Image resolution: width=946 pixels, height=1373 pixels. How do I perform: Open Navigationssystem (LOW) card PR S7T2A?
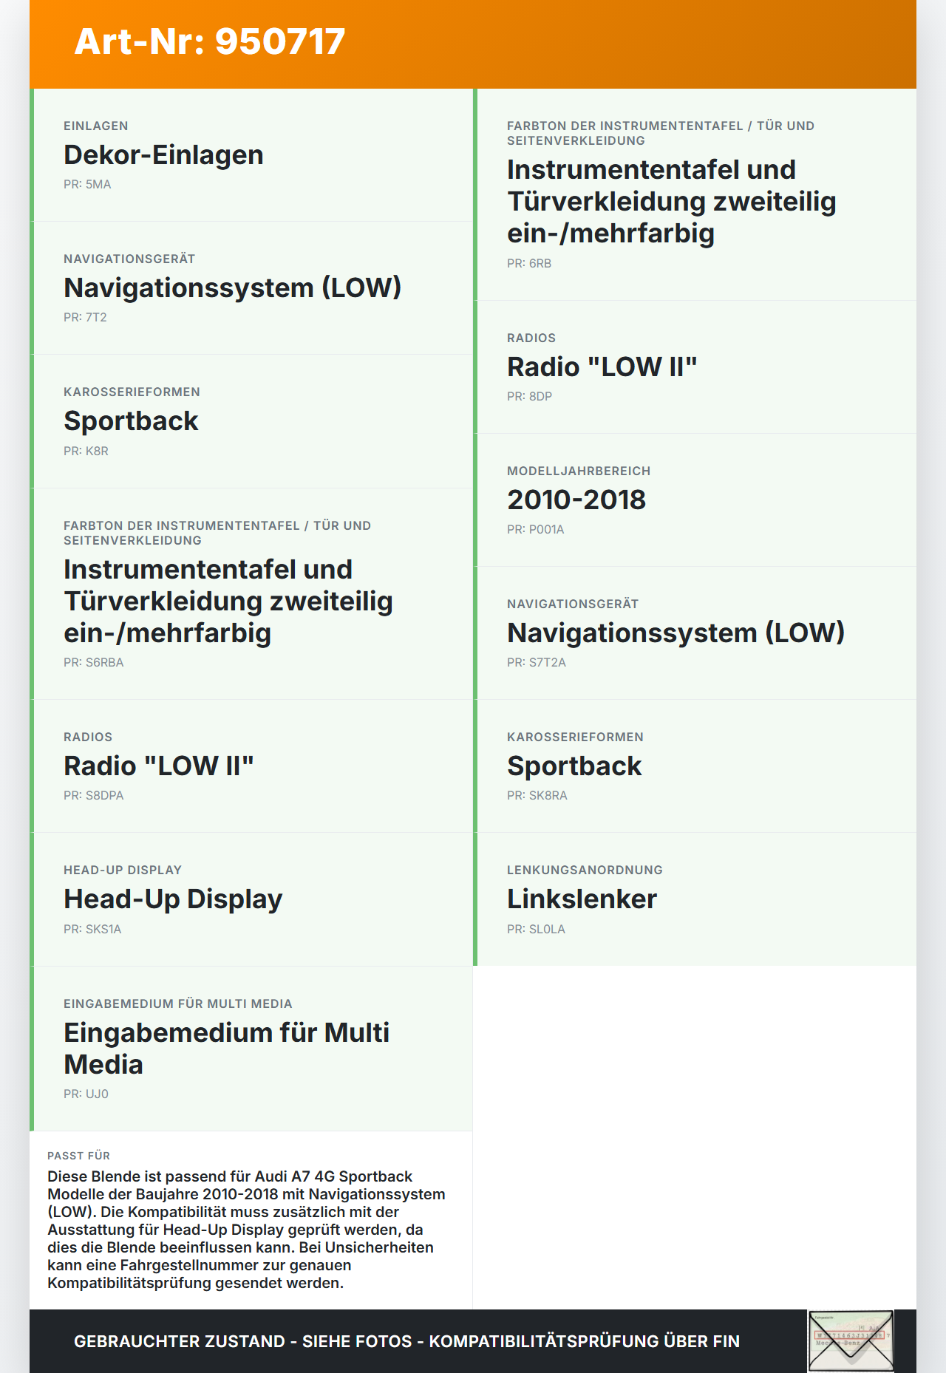(x=695, y=633)
